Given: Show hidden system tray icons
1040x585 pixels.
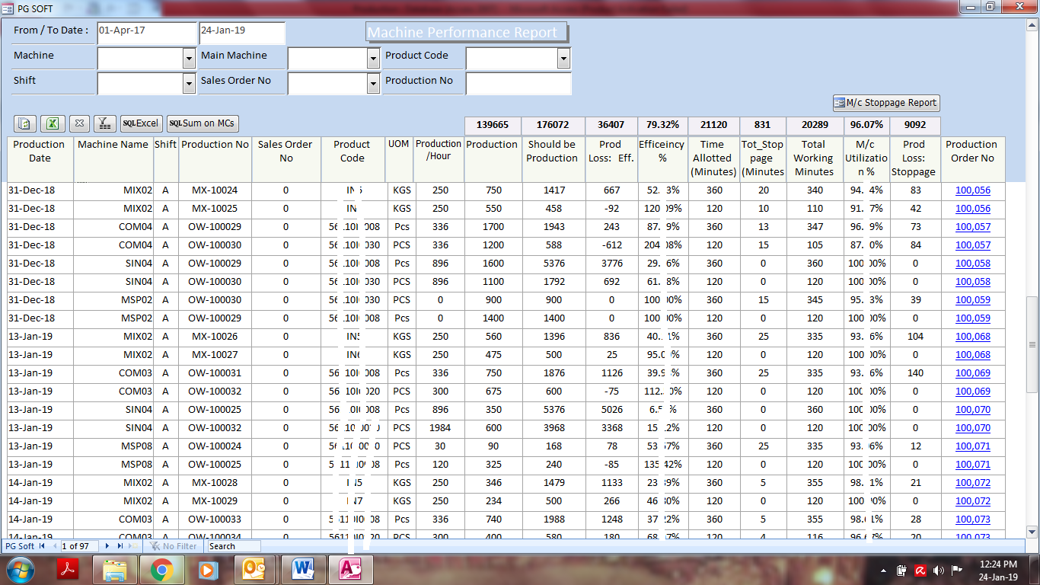Looking at the screenshot, I should tap(885, 571).
